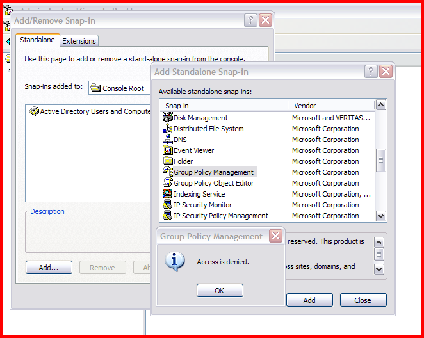Viewport: 424px width, 338px height.
Task: Select the DNS row text
Action: pyautogui.click(x=180, y=140)
